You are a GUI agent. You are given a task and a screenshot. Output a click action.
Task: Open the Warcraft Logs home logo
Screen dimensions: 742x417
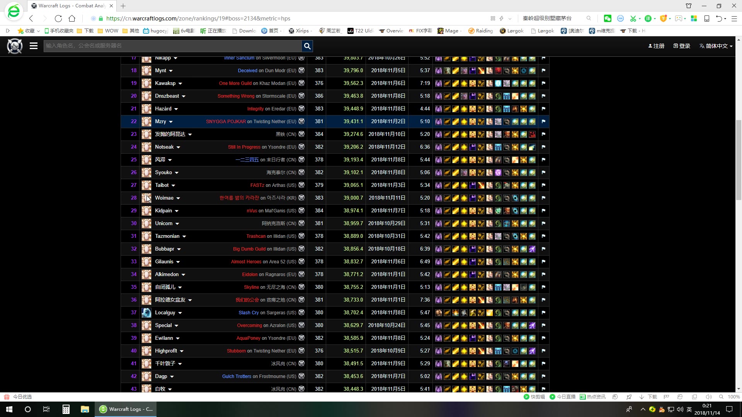click(15, 46)
